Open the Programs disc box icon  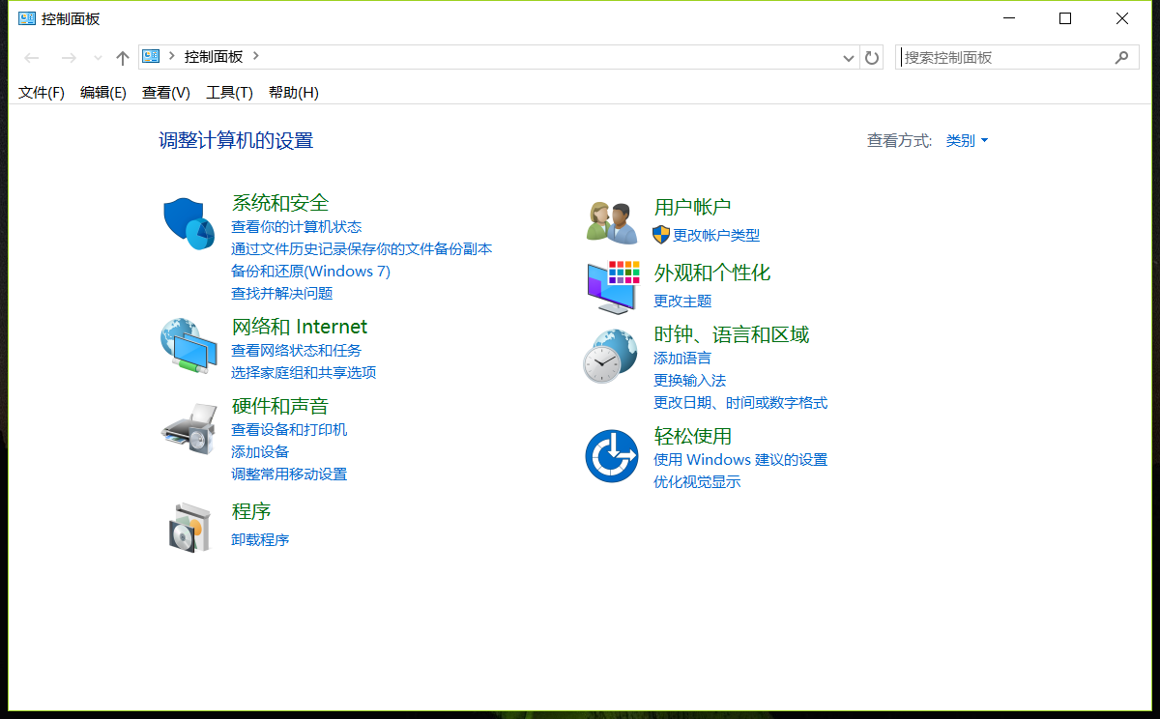tap(189, 527)
